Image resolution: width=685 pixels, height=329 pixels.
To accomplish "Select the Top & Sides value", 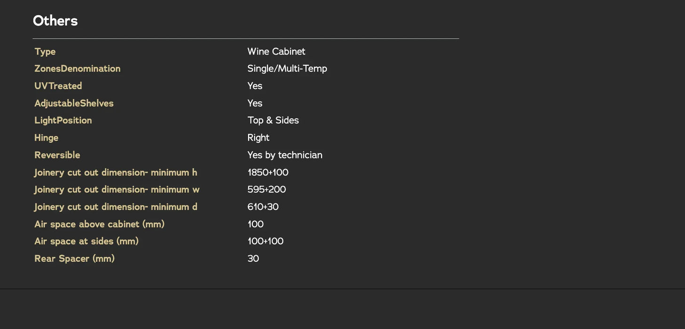I will pos(273,120).
